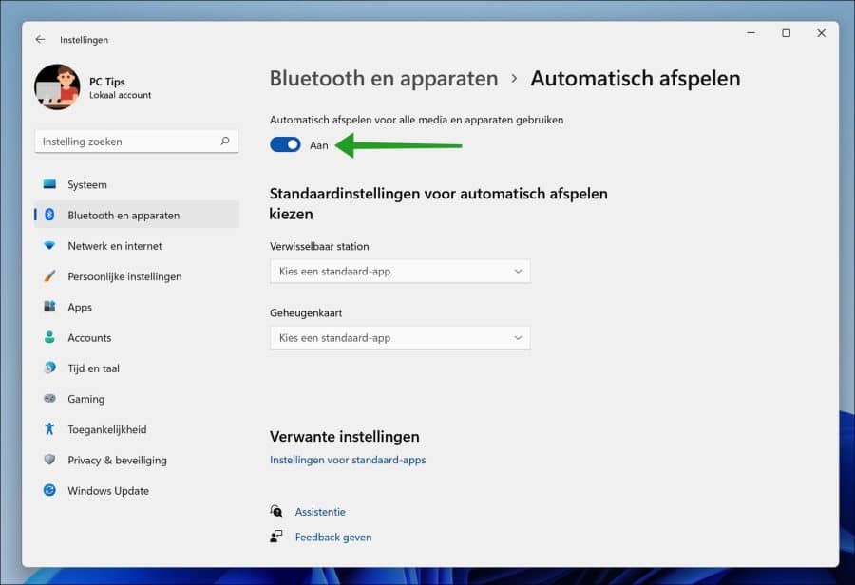Click the PC Tips profile picture
The width and height of the screenshot is (855, 585).
pyautogui.click(x=57, y=87)
